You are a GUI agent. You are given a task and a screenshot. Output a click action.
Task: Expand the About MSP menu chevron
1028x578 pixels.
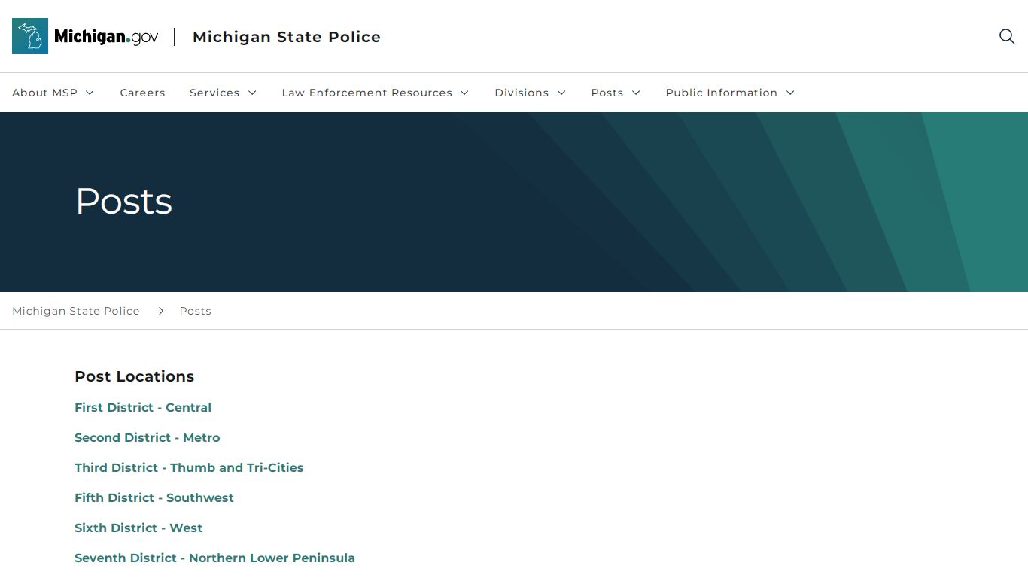[90, 93]
